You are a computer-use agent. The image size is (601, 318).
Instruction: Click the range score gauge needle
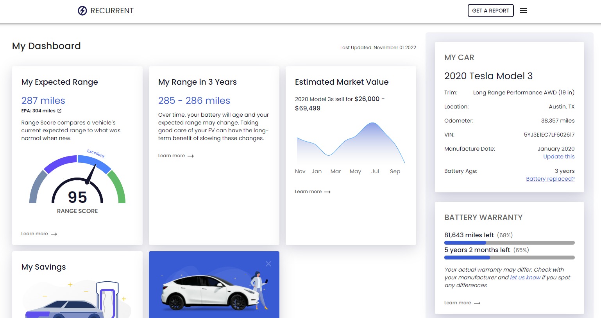(x=91, y=174)
